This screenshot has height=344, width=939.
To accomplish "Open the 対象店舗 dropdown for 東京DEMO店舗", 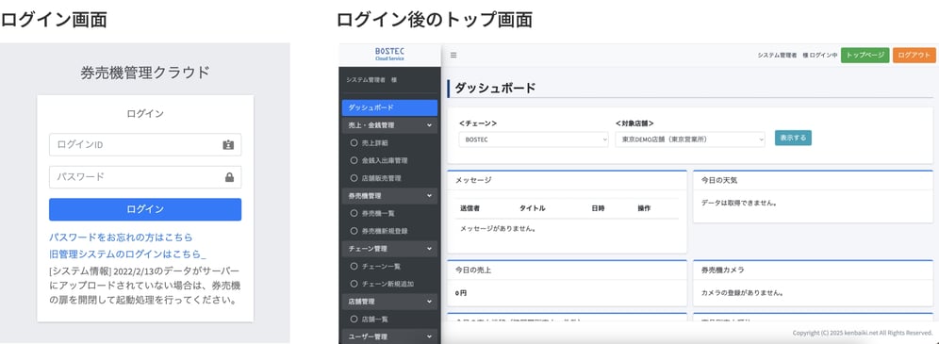I will pyautogui.click(x=690, y=139).
